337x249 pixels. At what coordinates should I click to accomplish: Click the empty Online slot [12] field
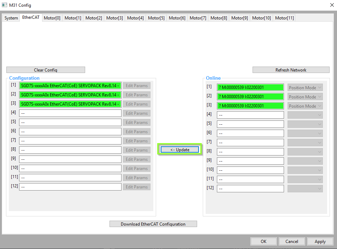tap(250, 188)
